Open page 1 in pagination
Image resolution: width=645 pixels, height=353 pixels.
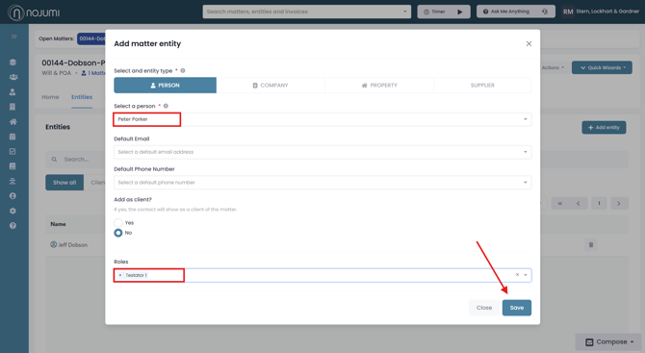[x=599, y=203]
